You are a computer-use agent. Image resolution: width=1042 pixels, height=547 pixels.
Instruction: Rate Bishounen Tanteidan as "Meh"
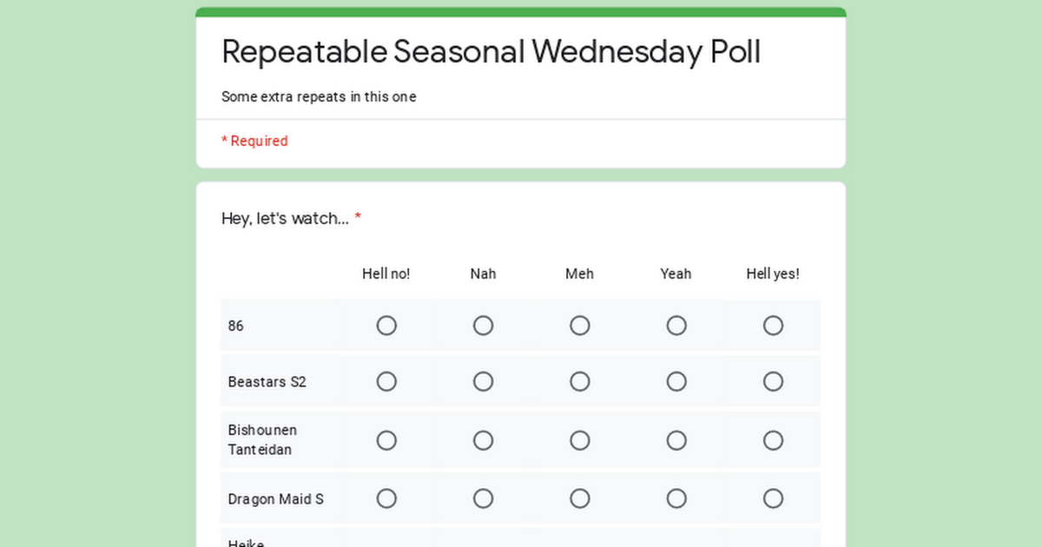579,440
